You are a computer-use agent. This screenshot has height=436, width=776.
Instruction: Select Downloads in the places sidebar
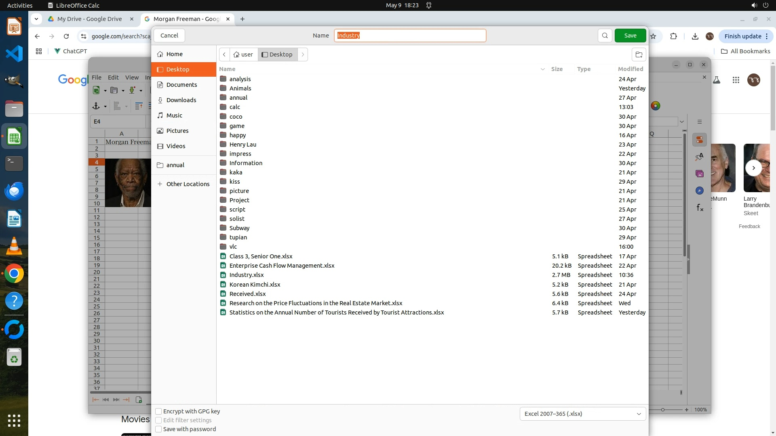click(181, 100)
